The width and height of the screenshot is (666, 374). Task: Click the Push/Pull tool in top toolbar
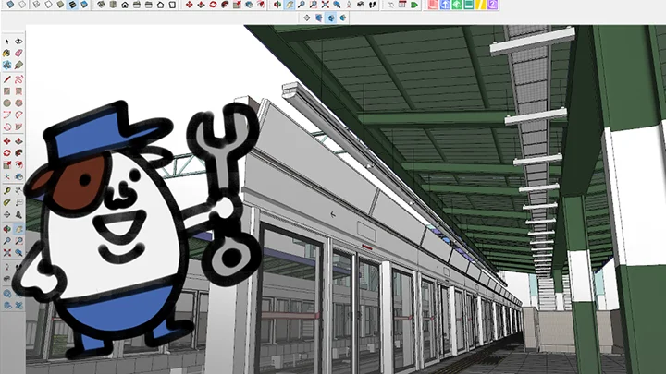[x=201, y=5]
